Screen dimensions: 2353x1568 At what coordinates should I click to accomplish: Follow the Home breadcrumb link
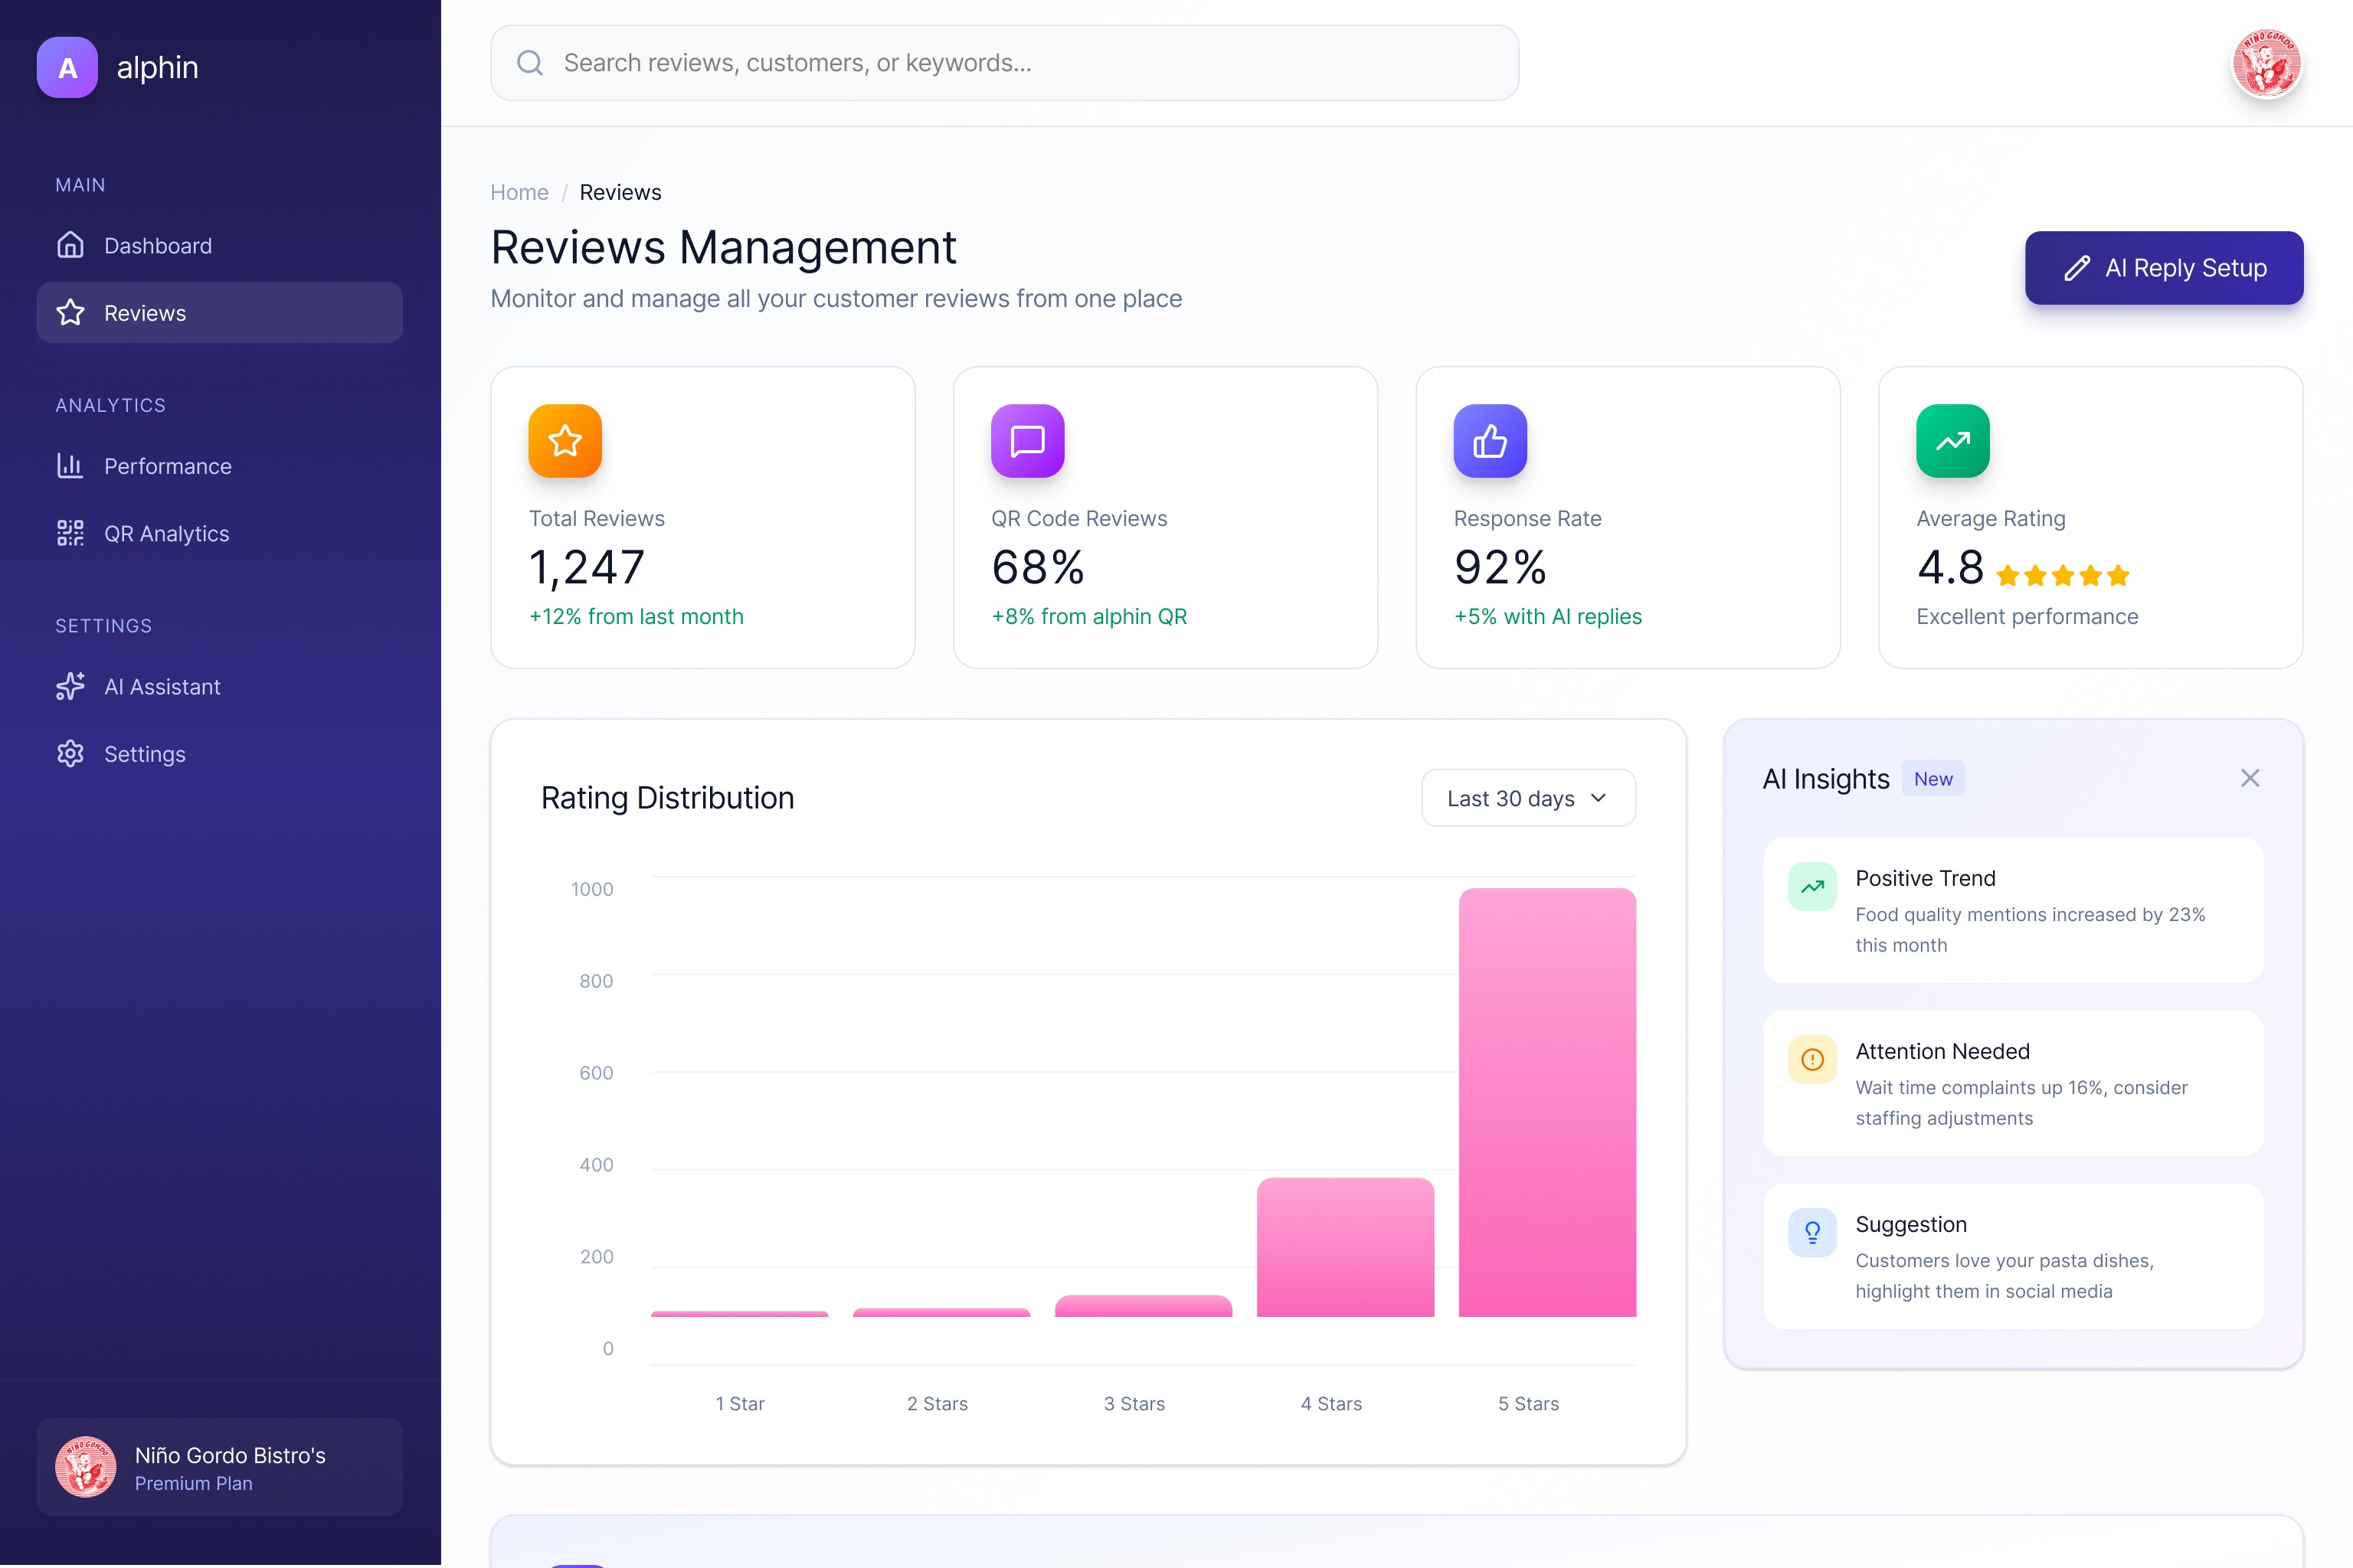(x=519, y=192)
